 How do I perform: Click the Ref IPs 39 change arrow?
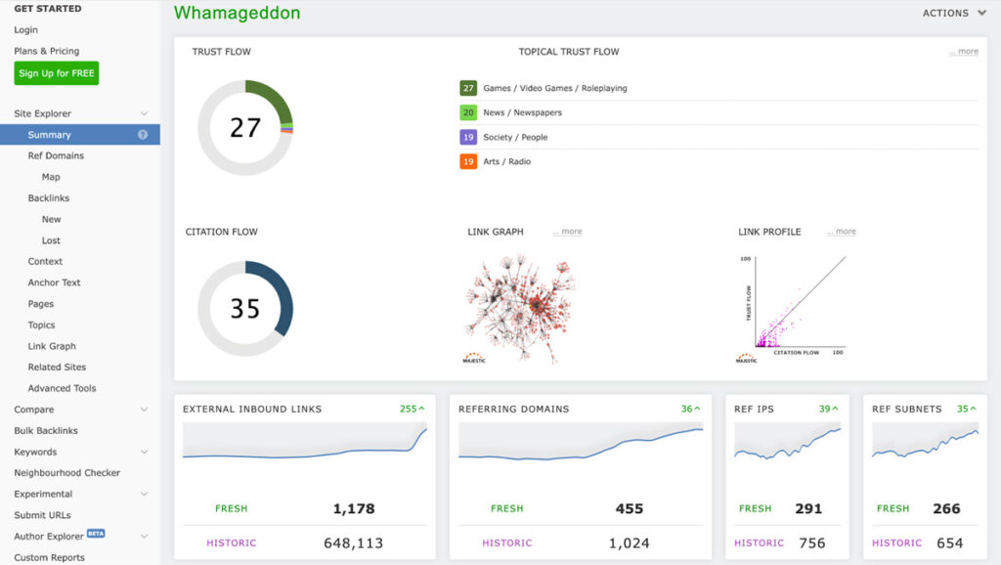pyautogui.click(x=835, y=409)
